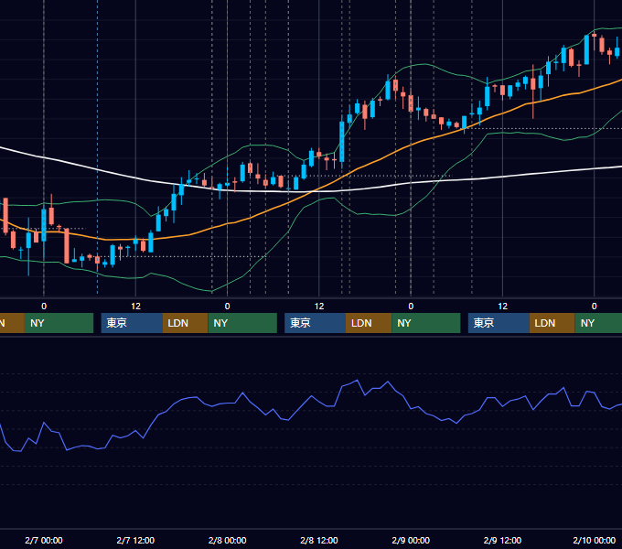Click the 2/7 00:00 date label
The image size is (622, 549).
44,540
